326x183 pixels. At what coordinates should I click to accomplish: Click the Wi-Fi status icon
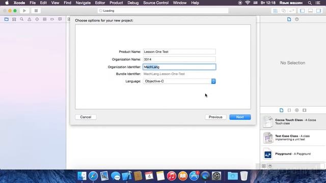[248, 3]
